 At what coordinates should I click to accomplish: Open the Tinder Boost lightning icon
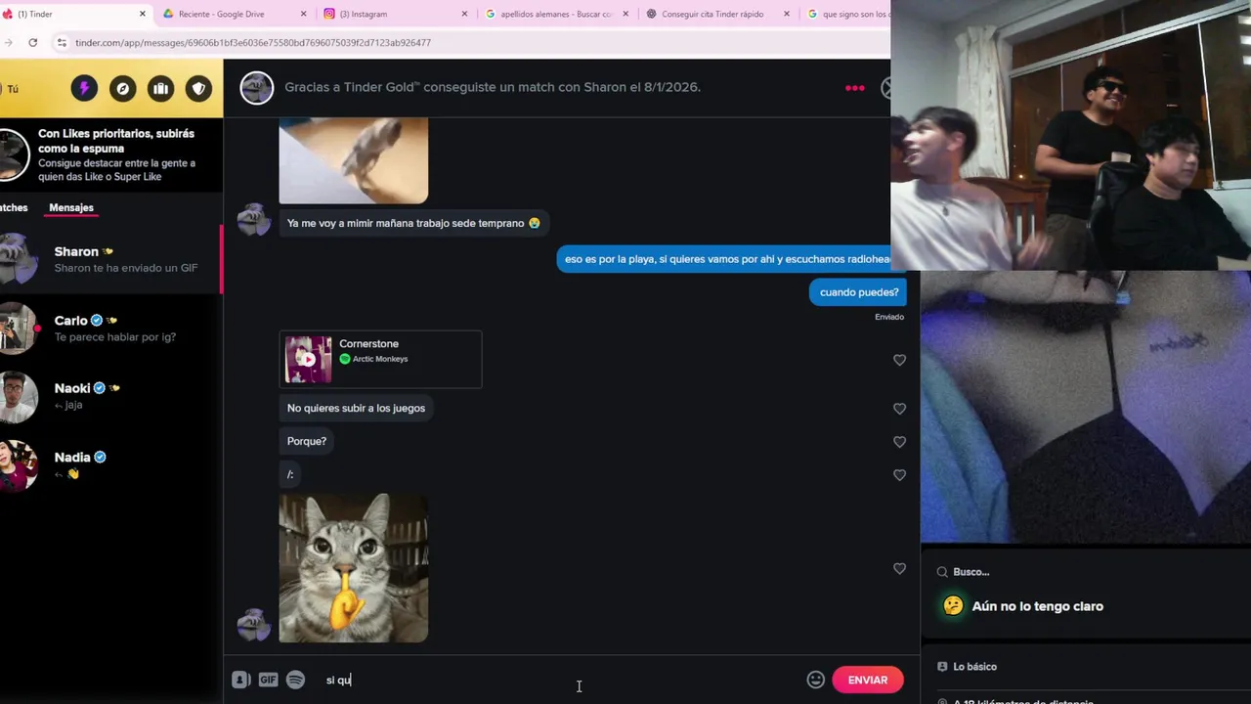click(x=84, y=88)
